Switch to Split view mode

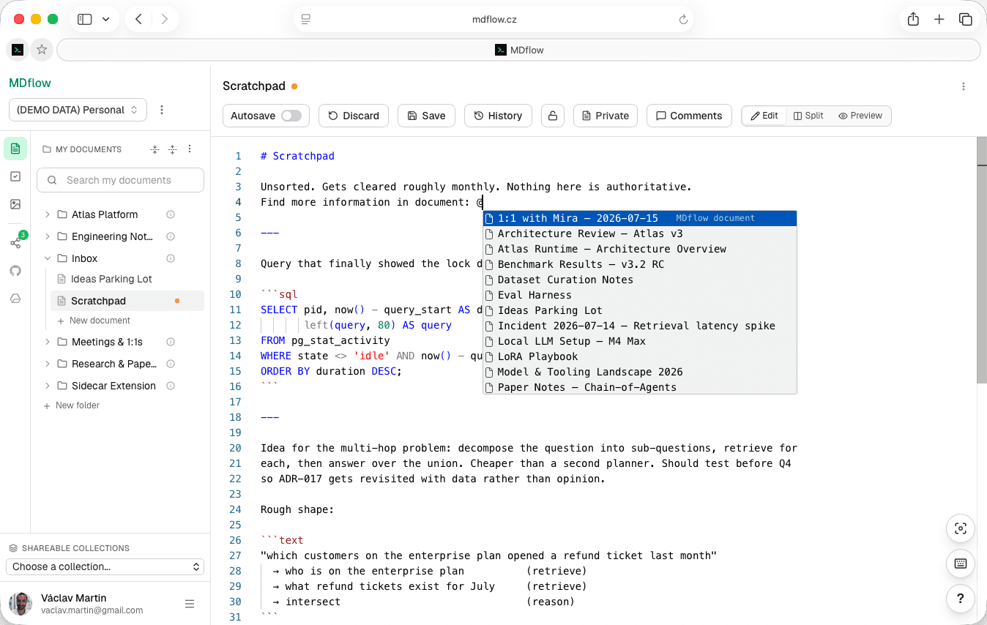pos(808,116)
